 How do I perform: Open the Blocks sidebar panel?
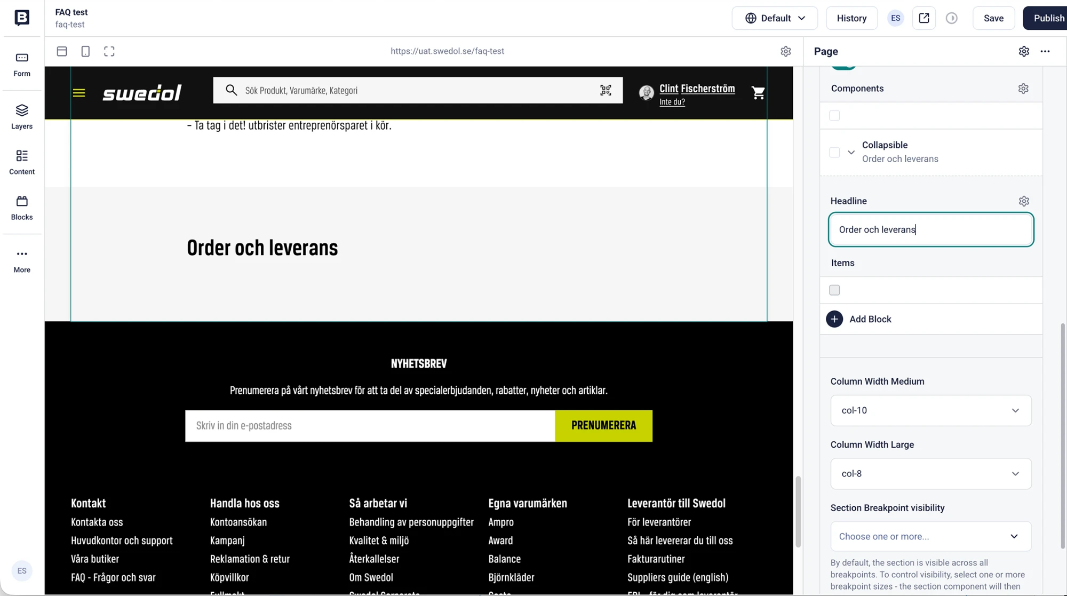point(22,208)
